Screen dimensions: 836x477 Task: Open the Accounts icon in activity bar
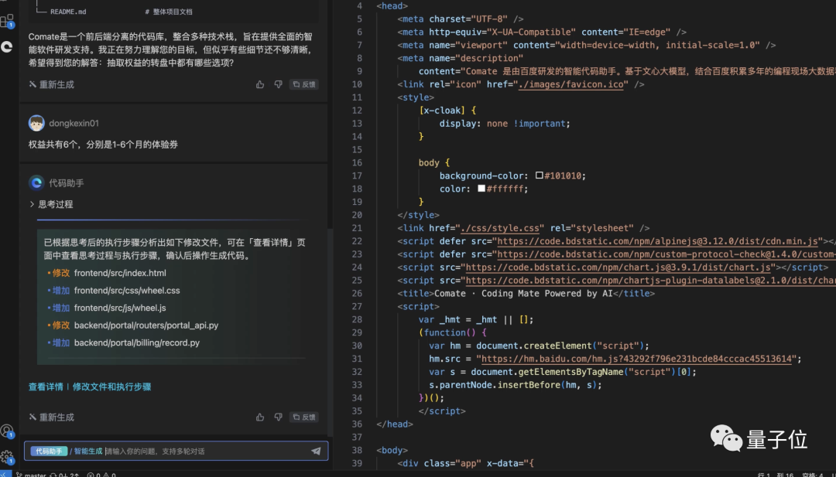point(6,431)
